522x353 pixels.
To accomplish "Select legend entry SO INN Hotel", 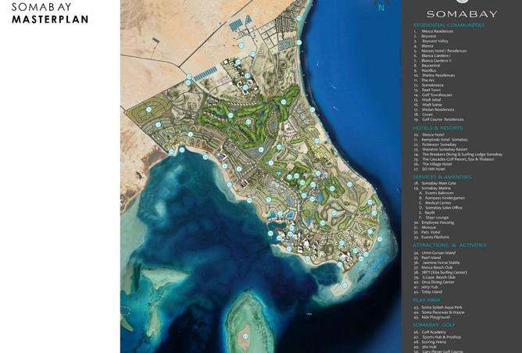I will point(429,169).
